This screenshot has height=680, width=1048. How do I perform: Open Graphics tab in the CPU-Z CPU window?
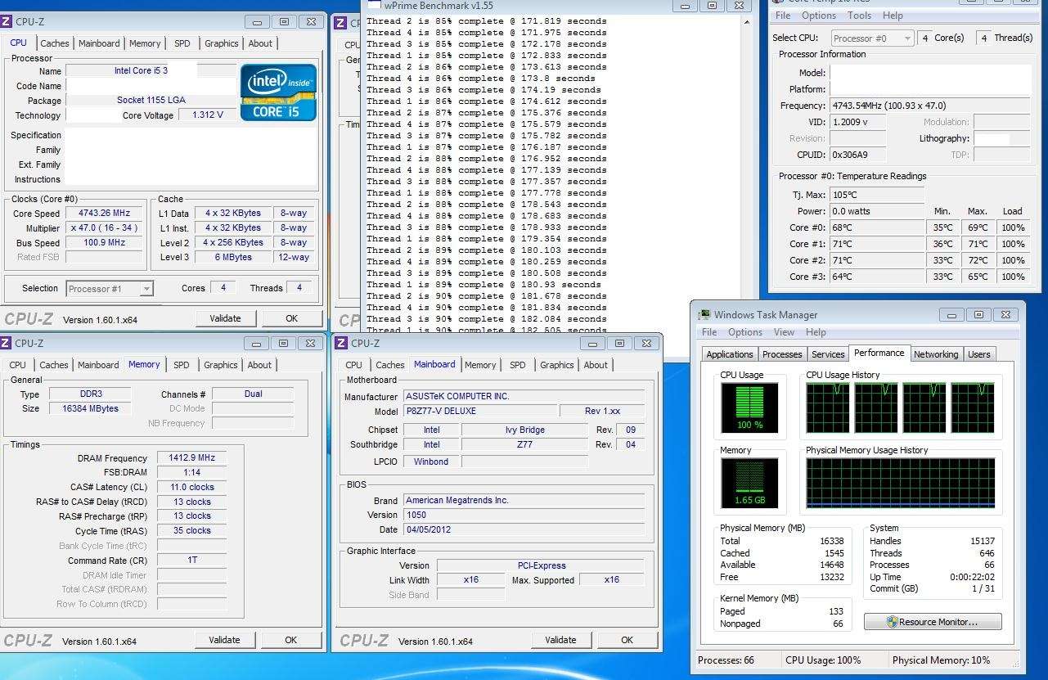[x=222, y=43]
